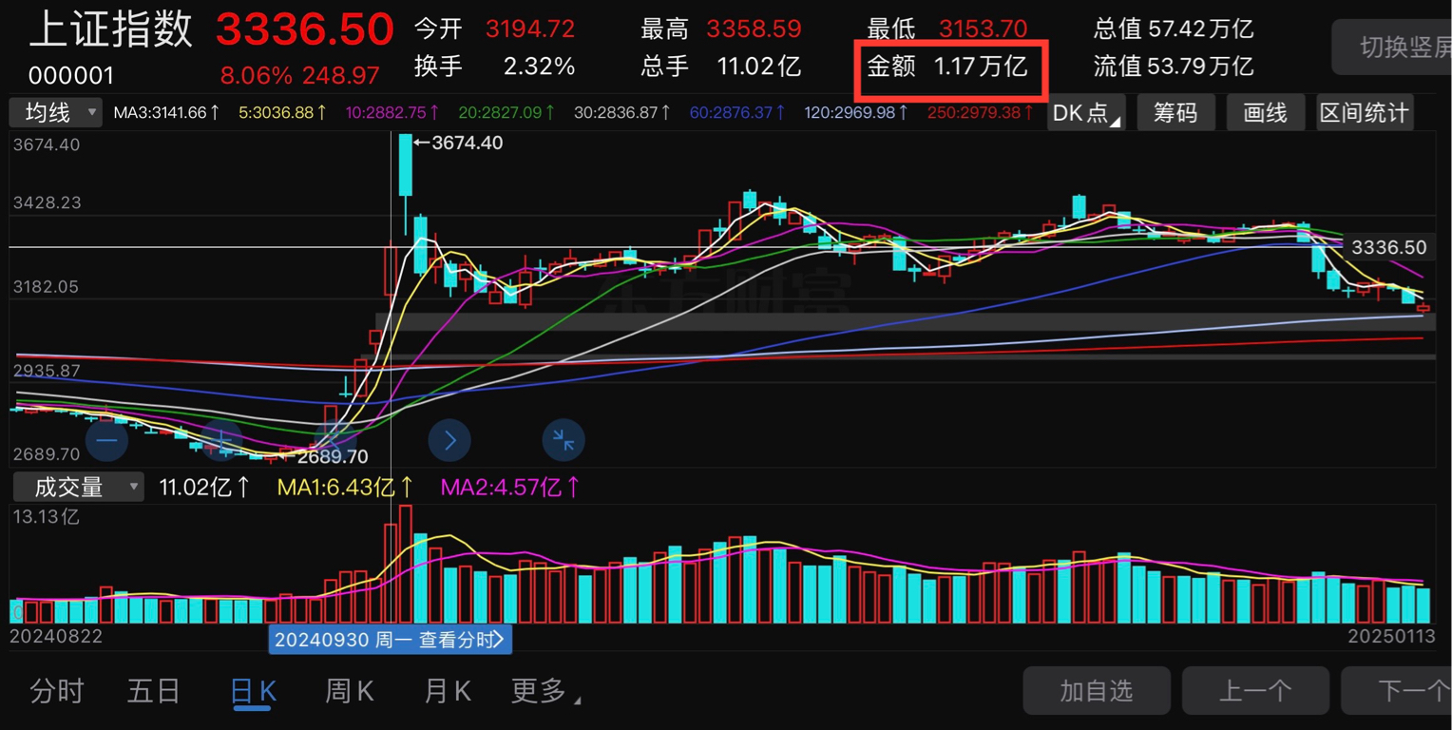1452x730 pixels.
Task: Click 流值 53.79万亿
Action: click(x=1174, y=67)
